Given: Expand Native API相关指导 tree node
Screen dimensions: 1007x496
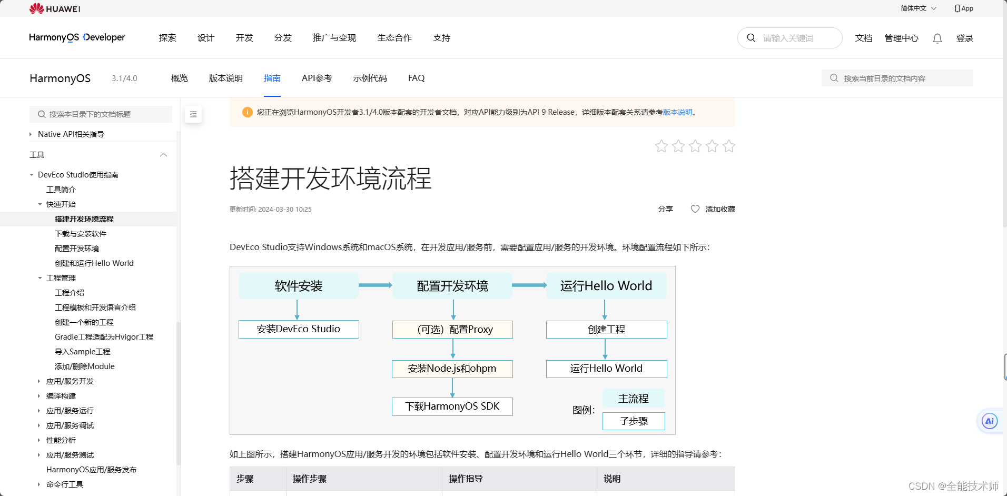Looking at the screenshot, I should [x=31, y=134].
